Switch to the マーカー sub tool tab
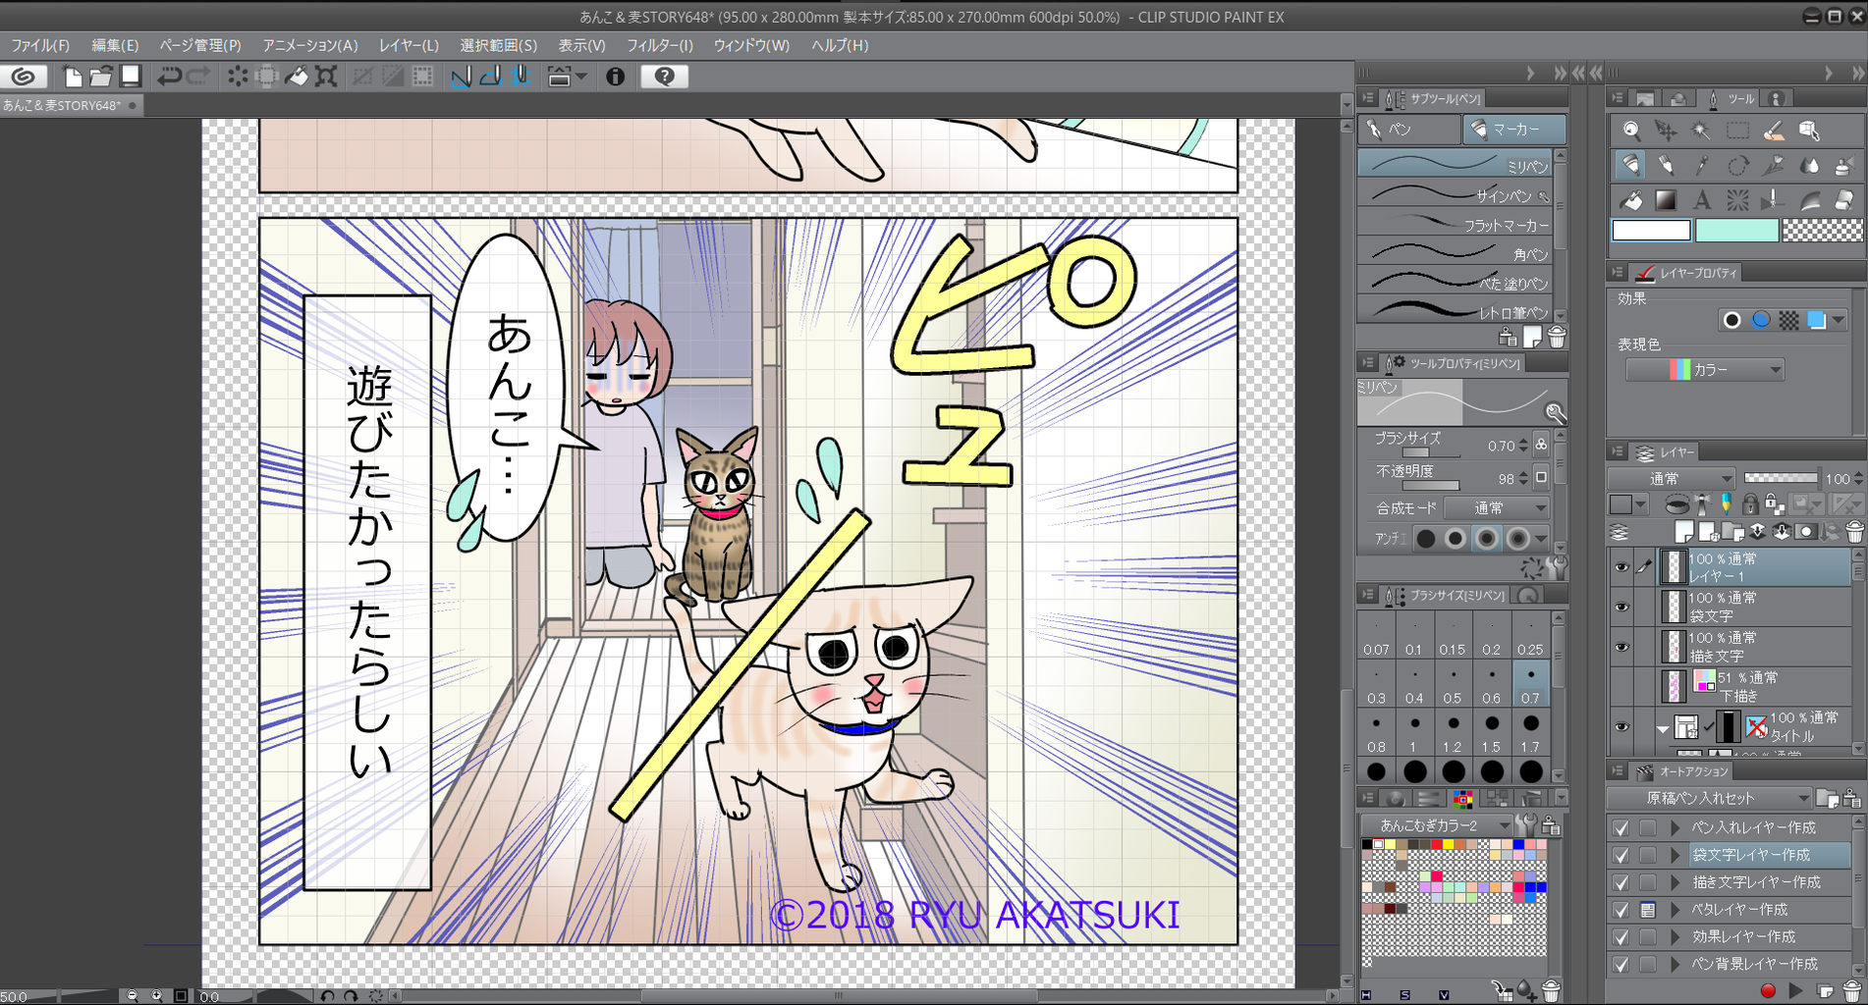The width and height of the screenshot is (1868, 1005). click(x=1513, y=129)
